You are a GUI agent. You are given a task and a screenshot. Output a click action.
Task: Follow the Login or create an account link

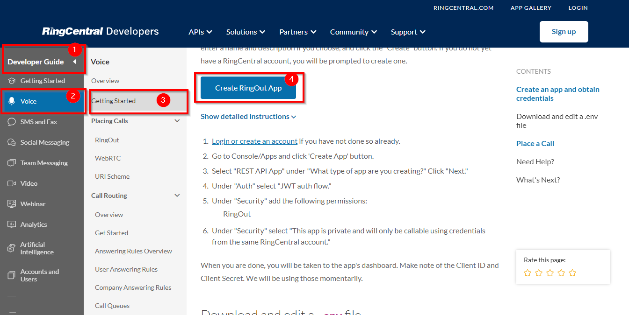point(254,141)
